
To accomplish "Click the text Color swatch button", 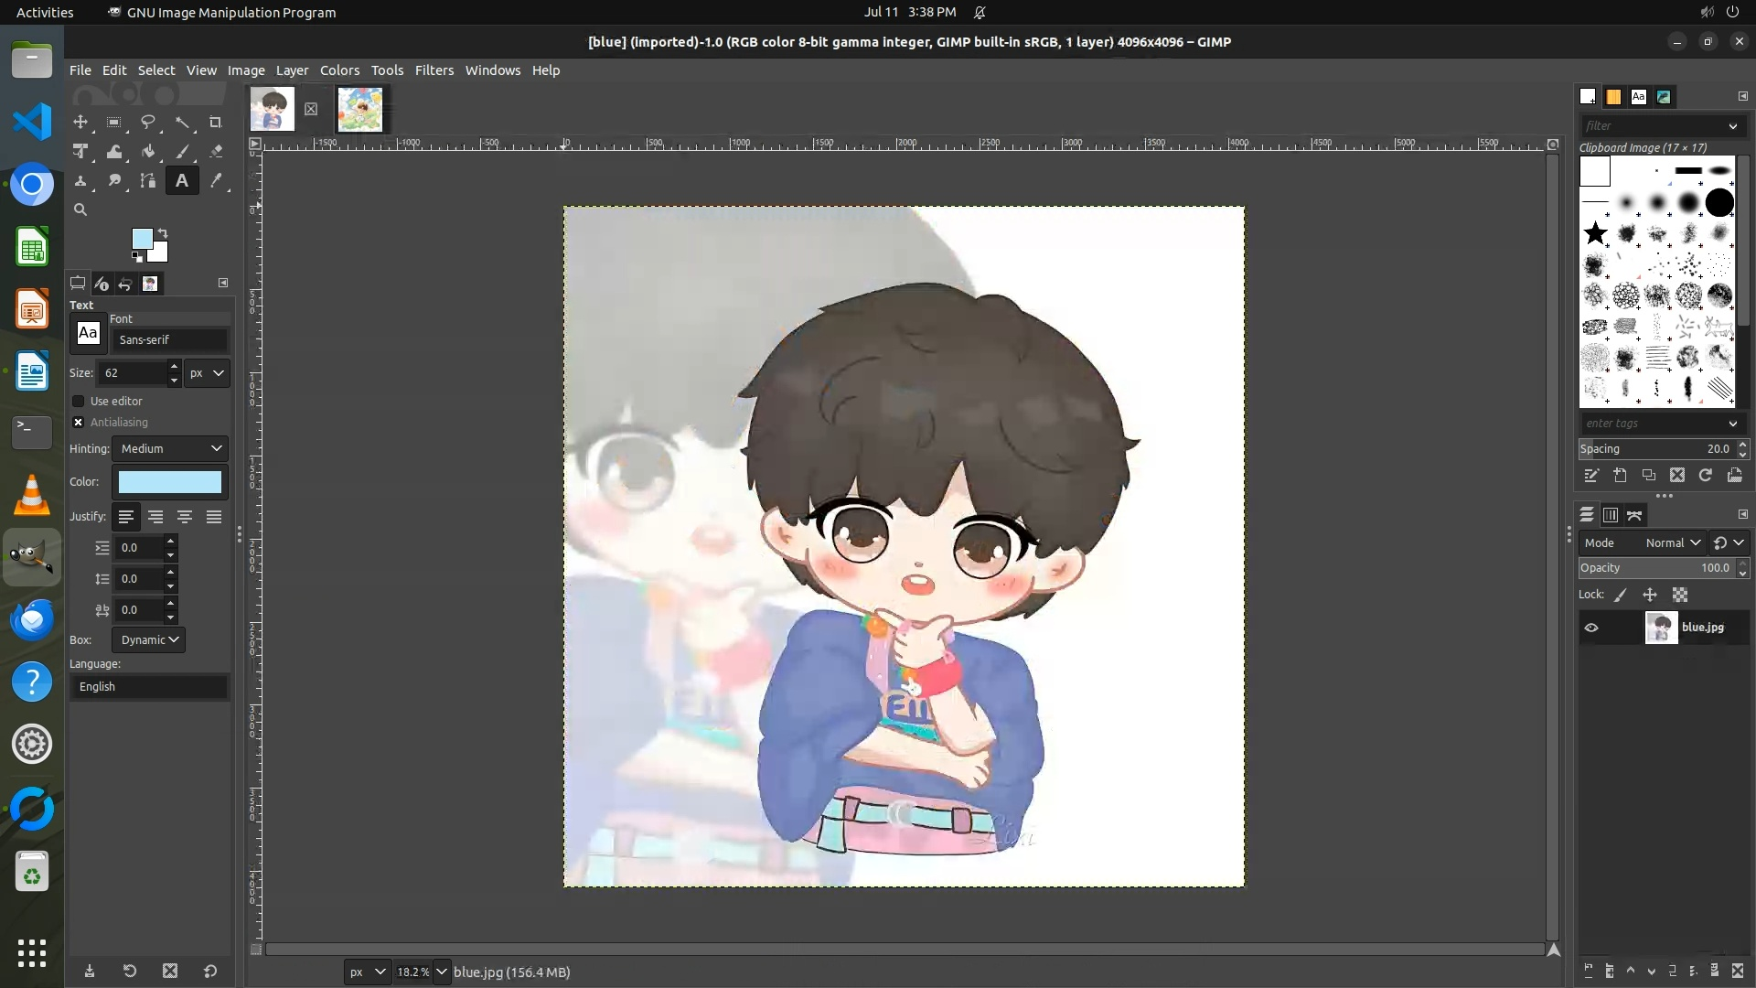I will 170,482.
